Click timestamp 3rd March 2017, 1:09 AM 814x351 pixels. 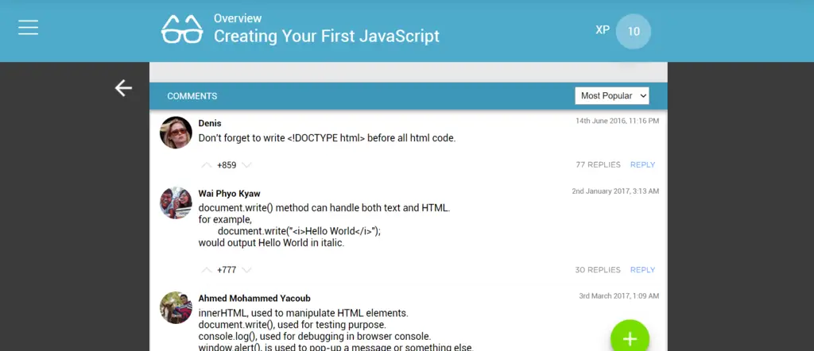click(619, 296)
